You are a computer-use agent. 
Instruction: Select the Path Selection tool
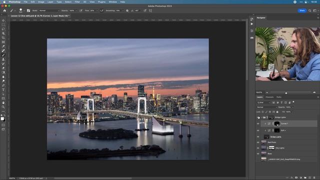pos(3,94)
